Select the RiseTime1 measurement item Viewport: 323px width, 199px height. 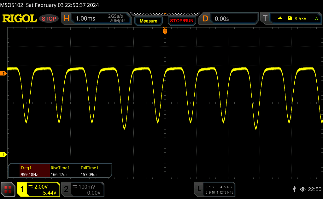tap(60, 171)
